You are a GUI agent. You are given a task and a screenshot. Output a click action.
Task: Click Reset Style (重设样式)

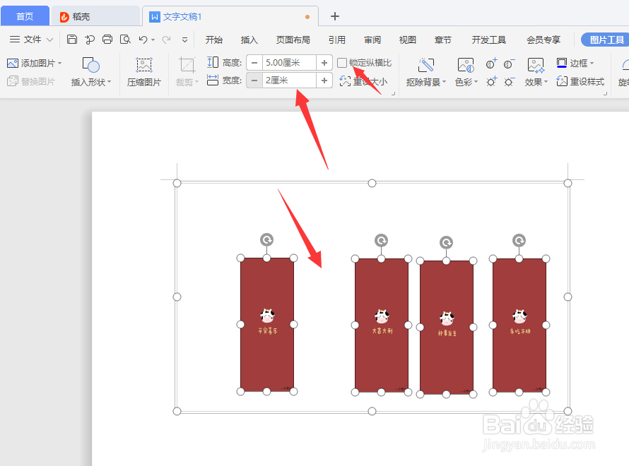580,81
